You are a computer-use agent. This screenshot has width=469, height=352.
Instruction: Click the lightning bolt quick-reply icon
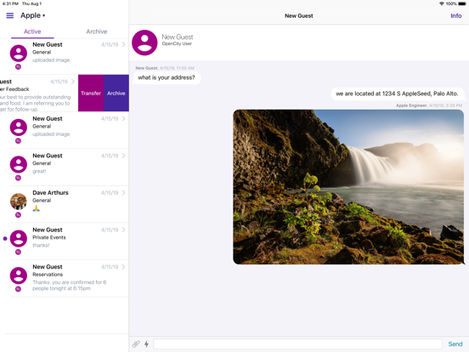146,343
